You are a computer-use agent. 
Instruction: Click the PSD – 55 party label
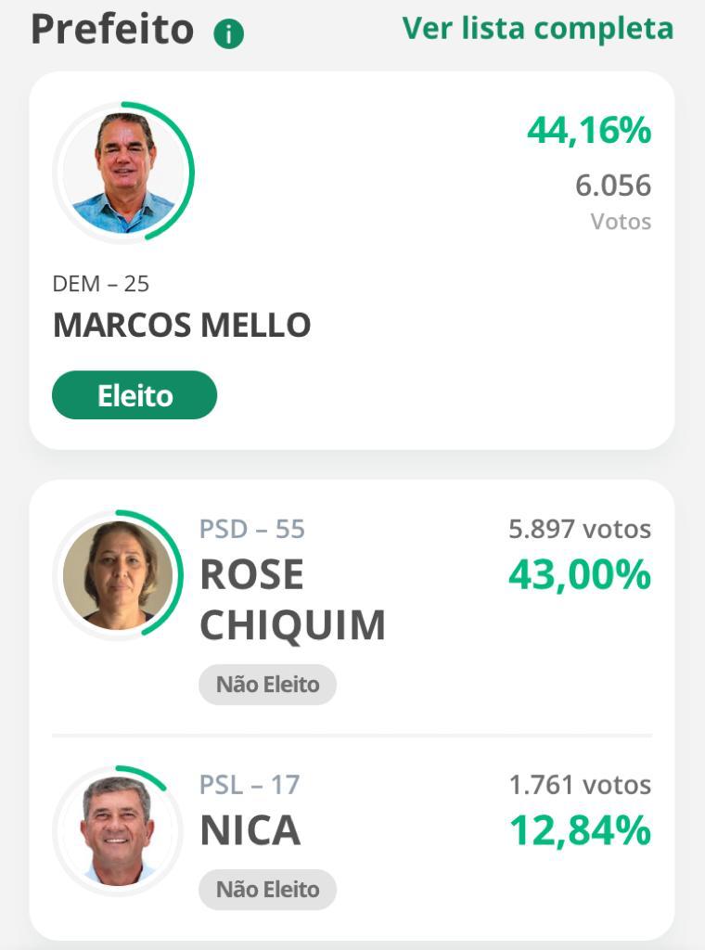(252, 529)
